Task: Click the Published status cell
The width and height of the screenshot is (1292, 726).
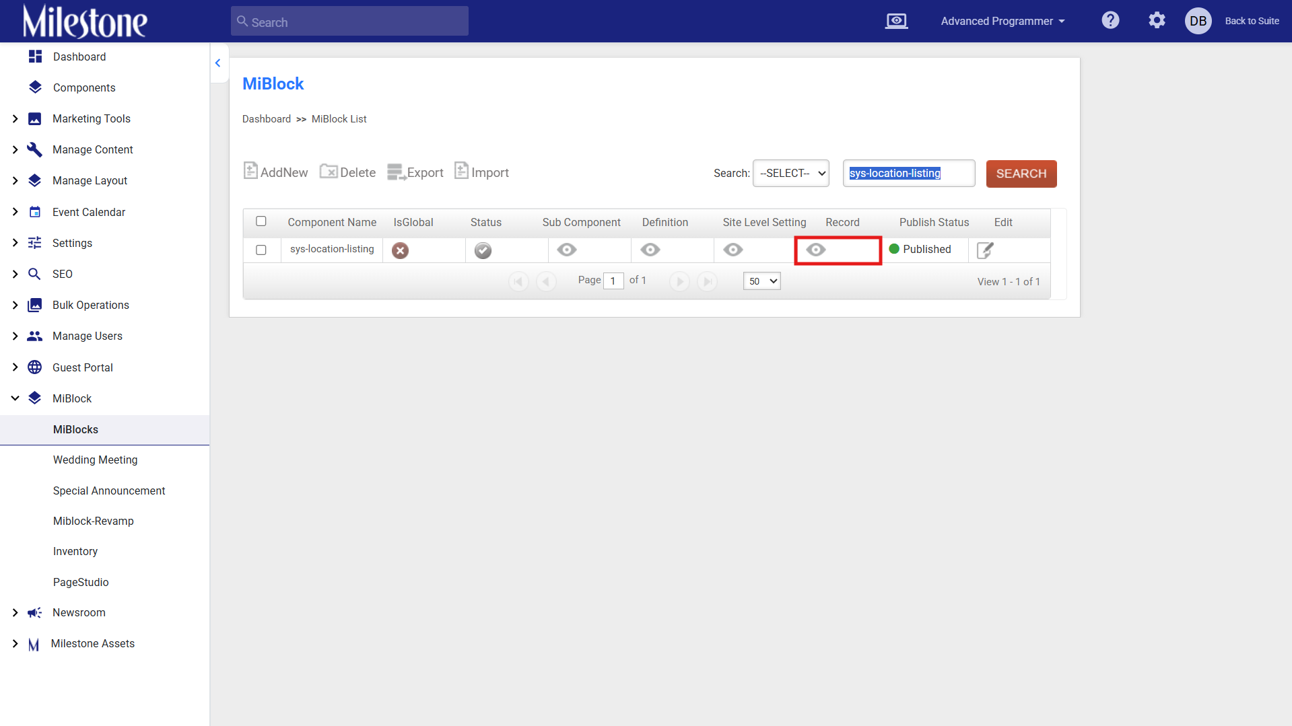Action: pos(926,250)
